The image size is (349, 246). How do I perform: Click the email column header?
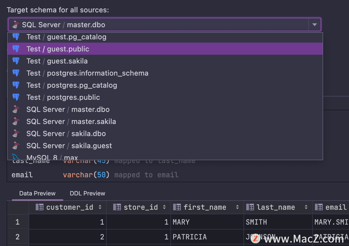(x=331, y=207)
